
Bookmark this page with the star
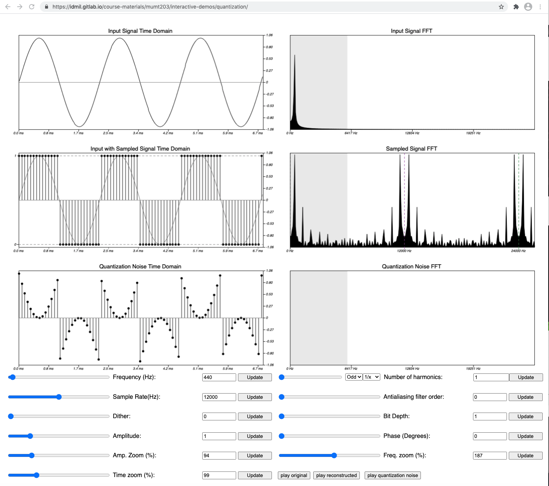point(501,7)
